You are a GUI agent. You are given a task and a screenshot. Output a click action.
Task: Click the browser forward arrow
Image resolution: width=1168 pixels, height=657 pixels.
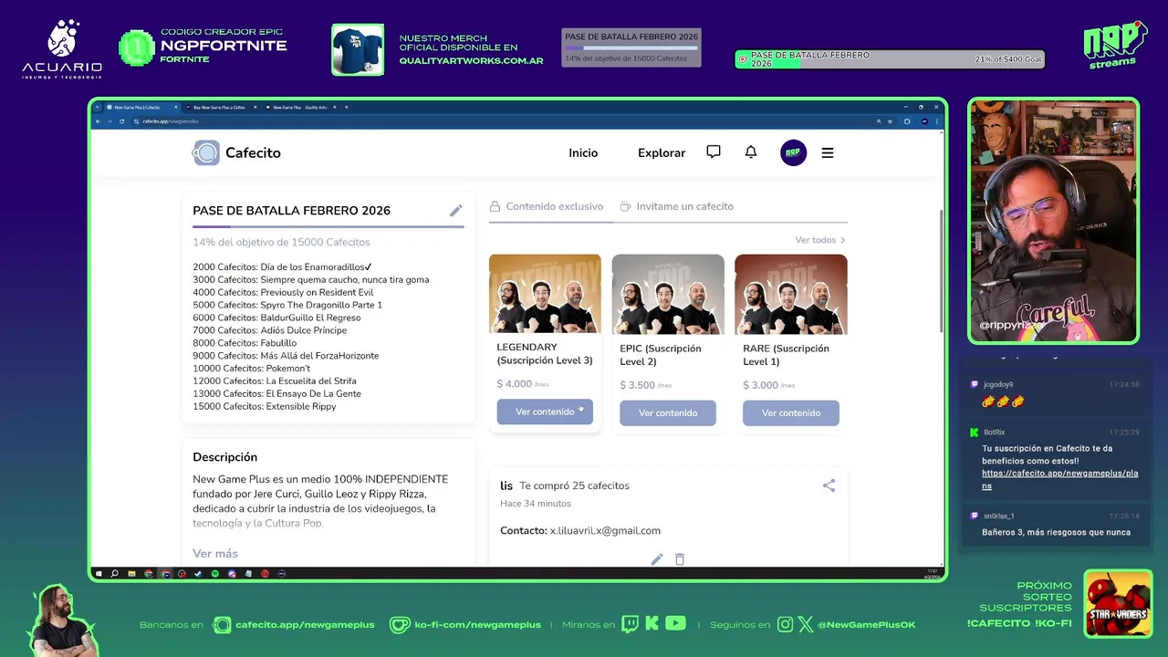[109, 121]
